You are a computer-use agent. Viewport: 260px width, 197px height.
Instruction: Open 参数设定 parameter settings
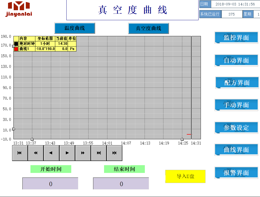click(236, 128)
